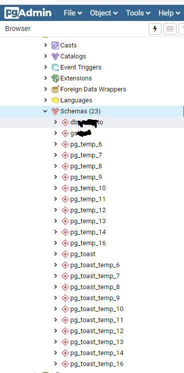Click the Event Triggers icon
Viewport: 184px width, 373px height.
tap(55, 67)
